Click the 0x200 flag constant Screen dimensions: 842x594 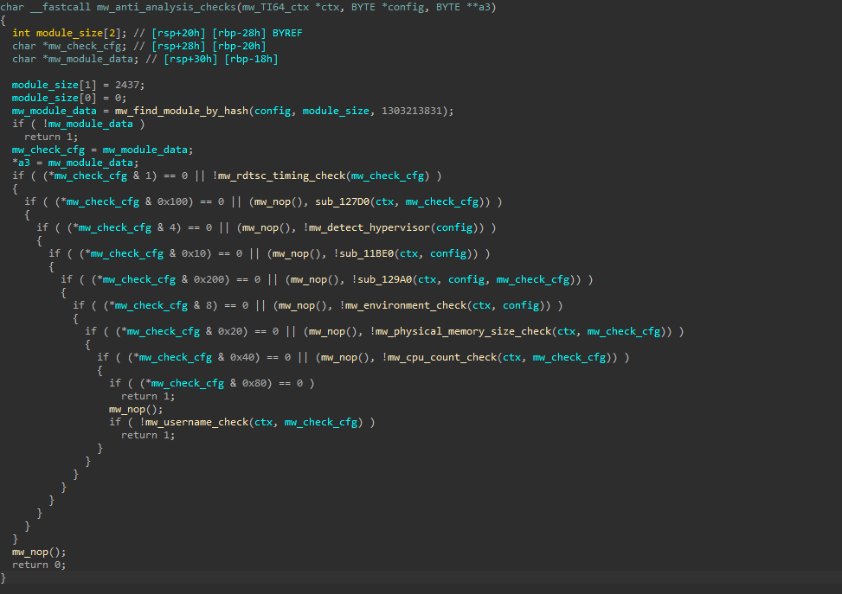(x=209, y=279)
